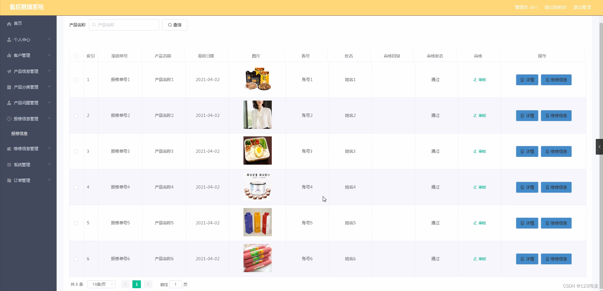The width and height of the screenshot is (603, 291).
Task: Toggle the select-all checkbox in table header
Action: [76, 57]
